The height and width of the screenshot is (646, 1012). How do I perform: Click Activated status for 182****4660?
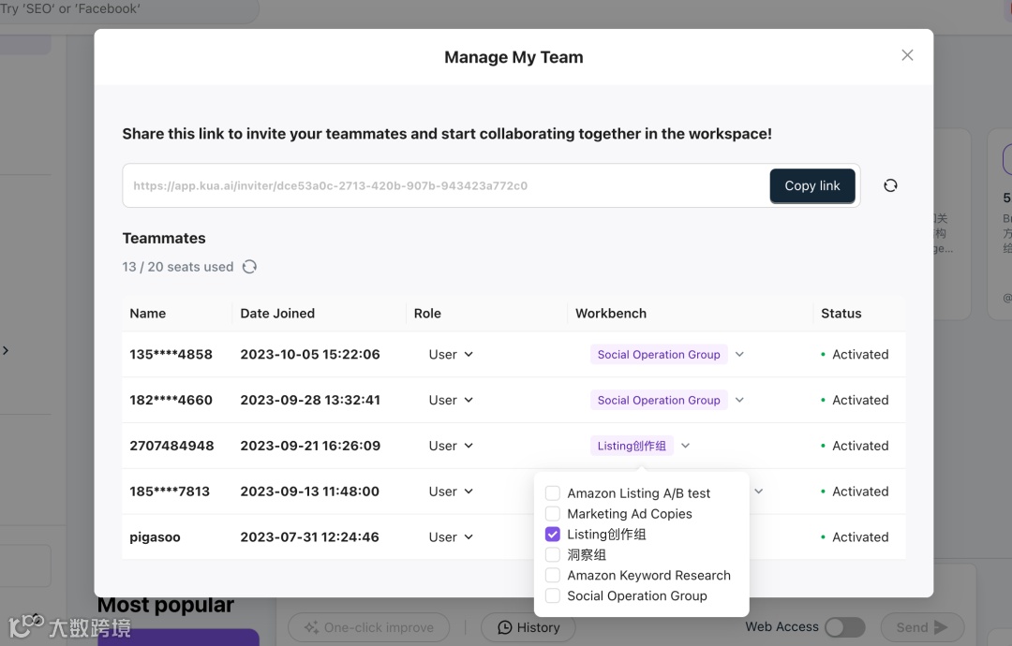(x=860, y=401)
